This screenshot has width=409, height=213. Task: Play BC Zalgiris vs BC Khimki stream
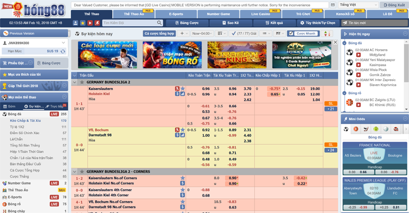[x=358, y=105]
